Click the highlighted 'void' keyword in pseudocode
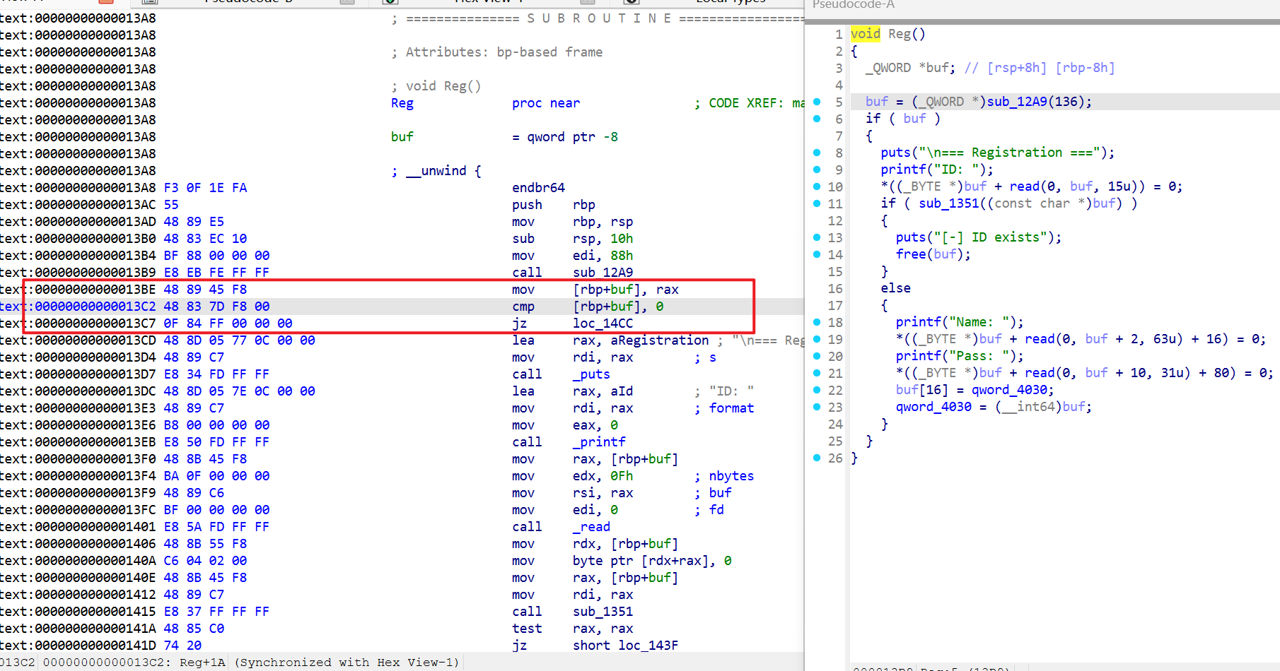 pos(866,34)
